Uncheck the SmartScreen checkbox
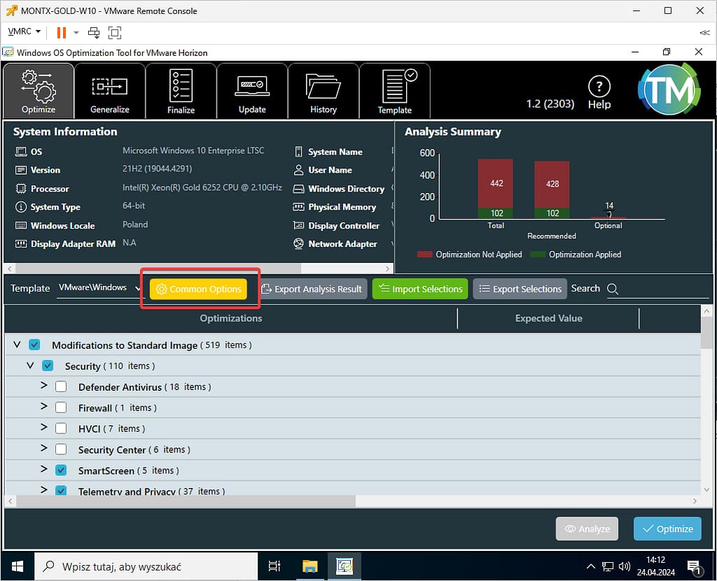 coord(61,471)
